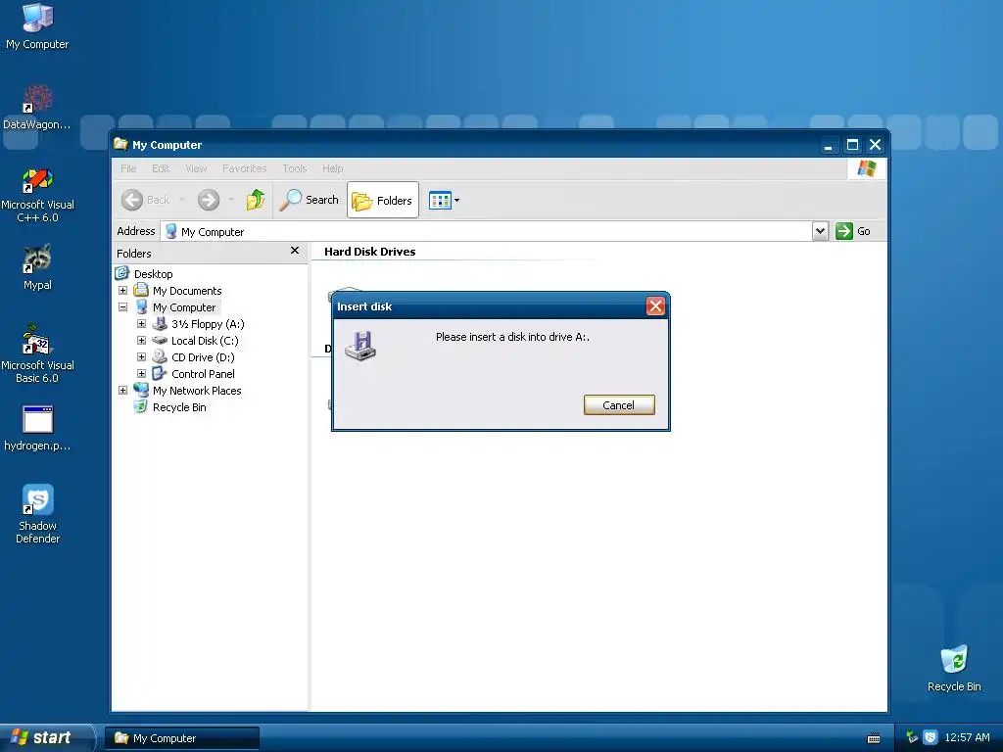Open the Favorites menu

pos(244,168)
